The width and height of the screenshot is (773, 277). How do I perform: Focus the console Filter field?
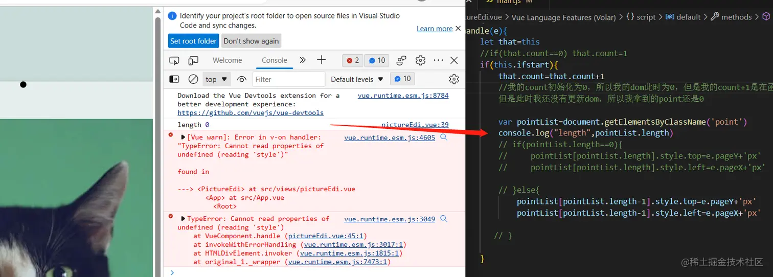[288, 79]
